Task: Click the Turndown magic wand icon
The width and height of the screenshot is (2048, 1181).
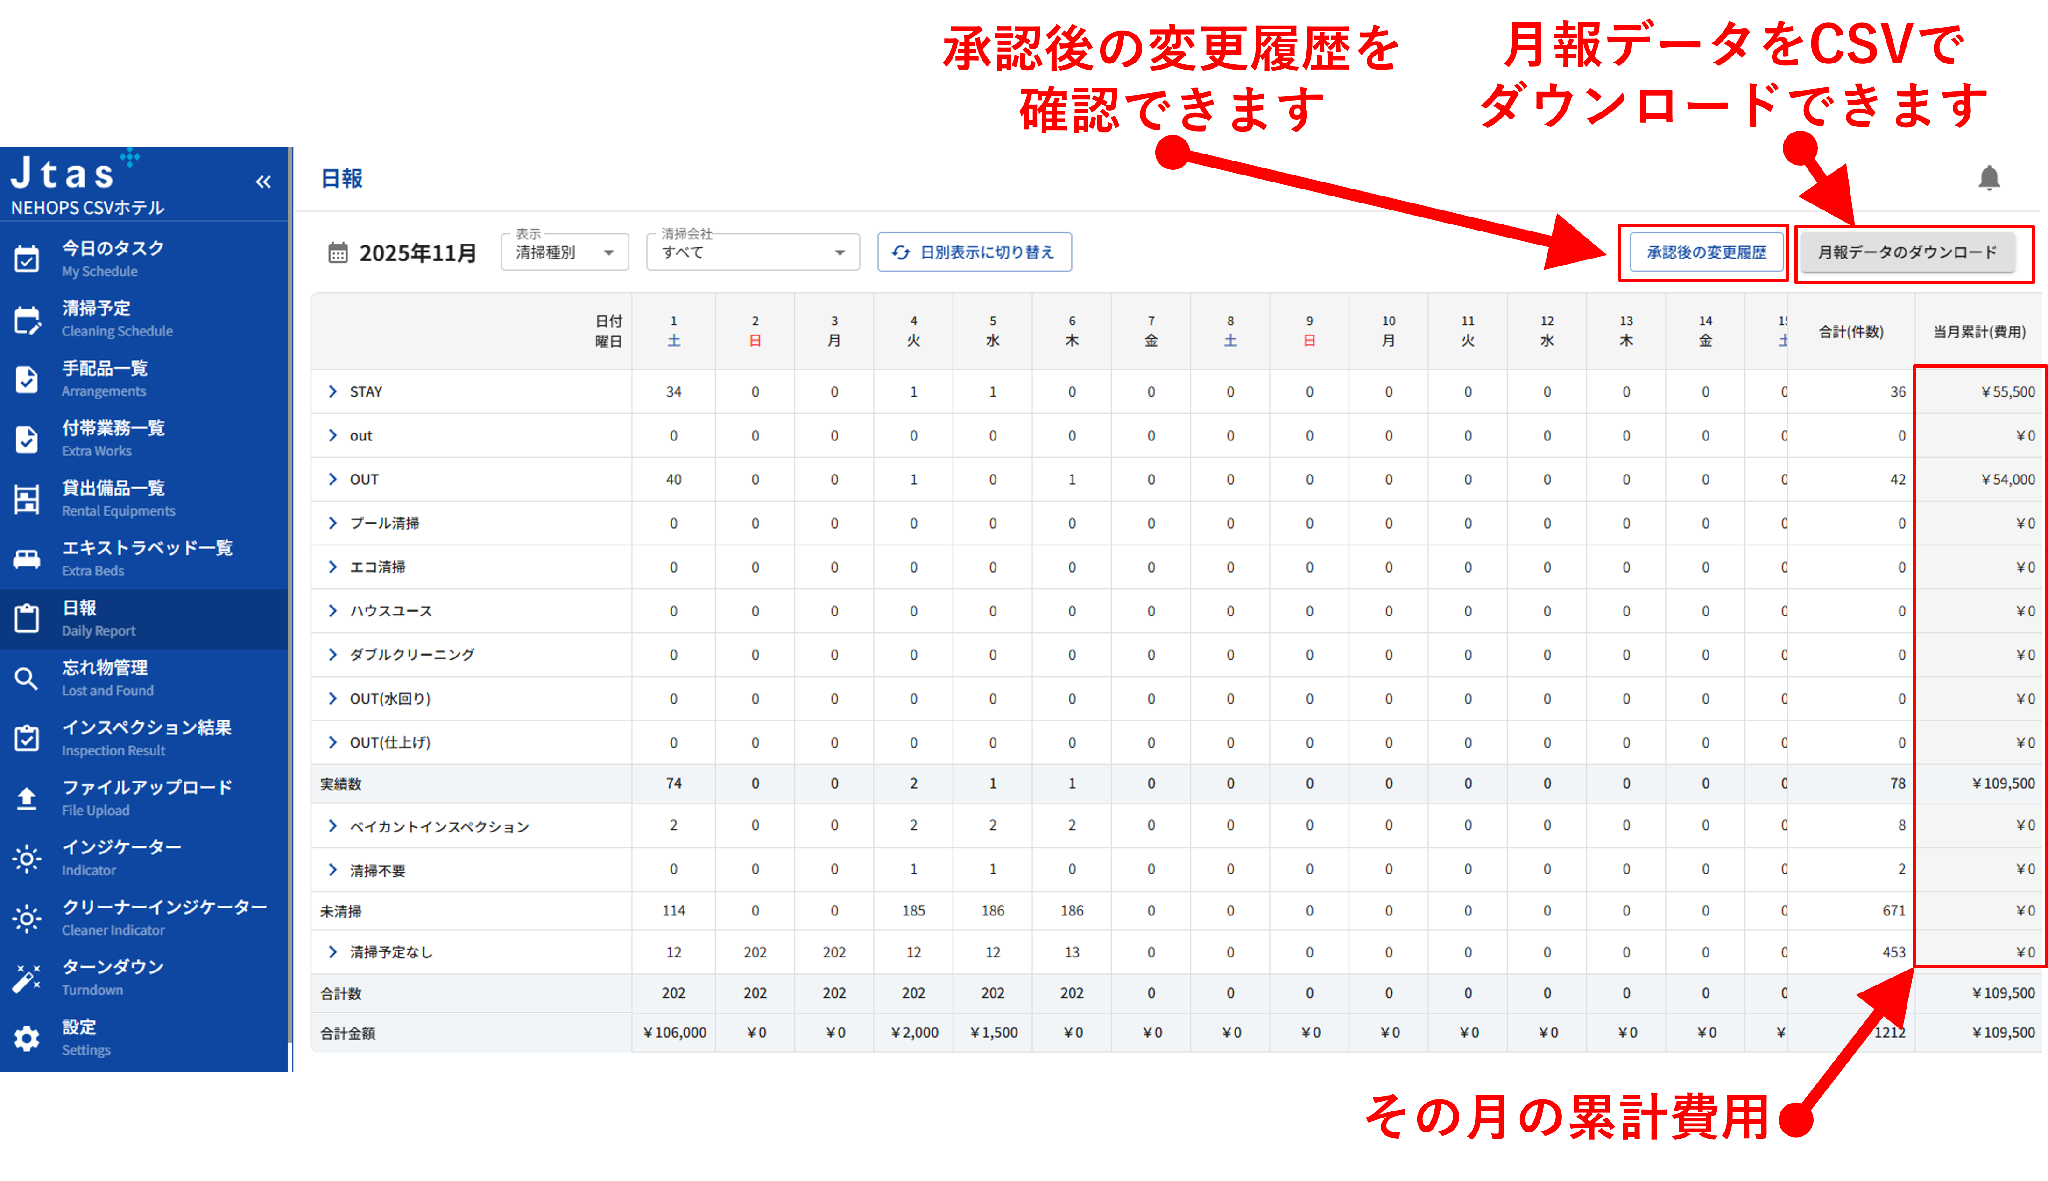Action: click(x=26, y=978)
